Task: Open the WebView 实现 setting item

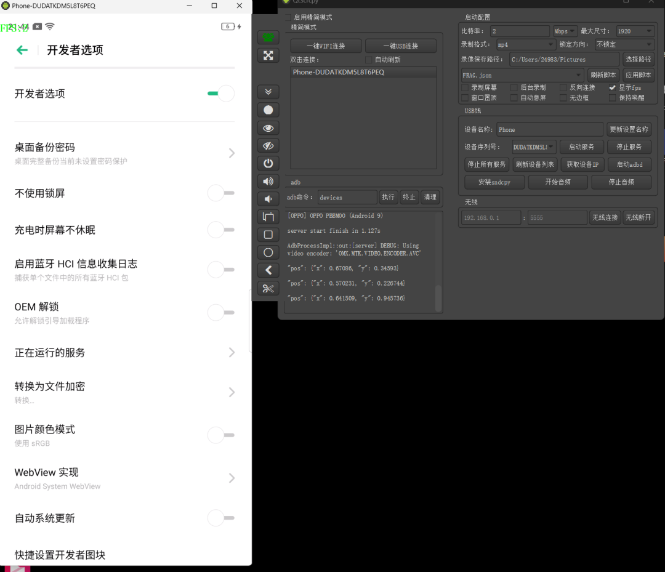Action: [123, 478]
